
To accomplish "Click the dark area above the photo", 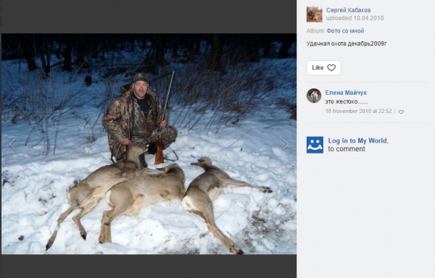I will 149,17.
